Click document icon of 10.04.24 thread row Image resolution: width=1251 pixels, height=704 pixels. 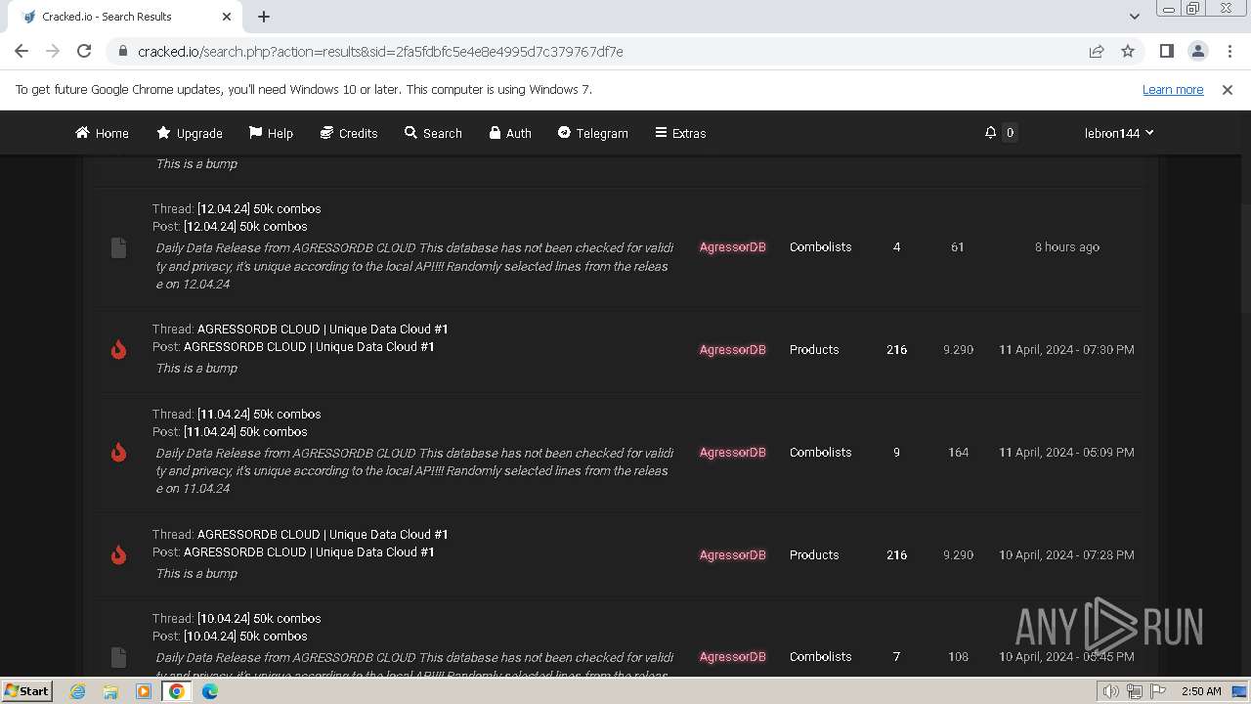click(x=118, y=657)
